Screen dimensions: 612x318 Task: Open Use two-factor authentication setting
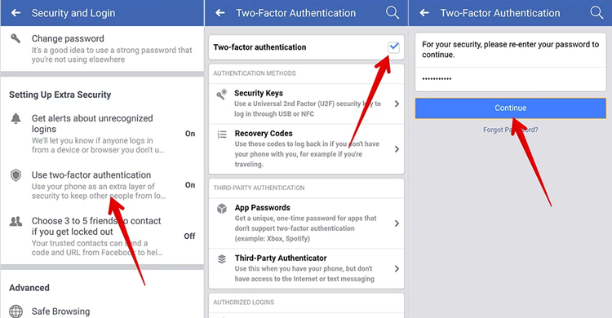[x=102, y=185]
